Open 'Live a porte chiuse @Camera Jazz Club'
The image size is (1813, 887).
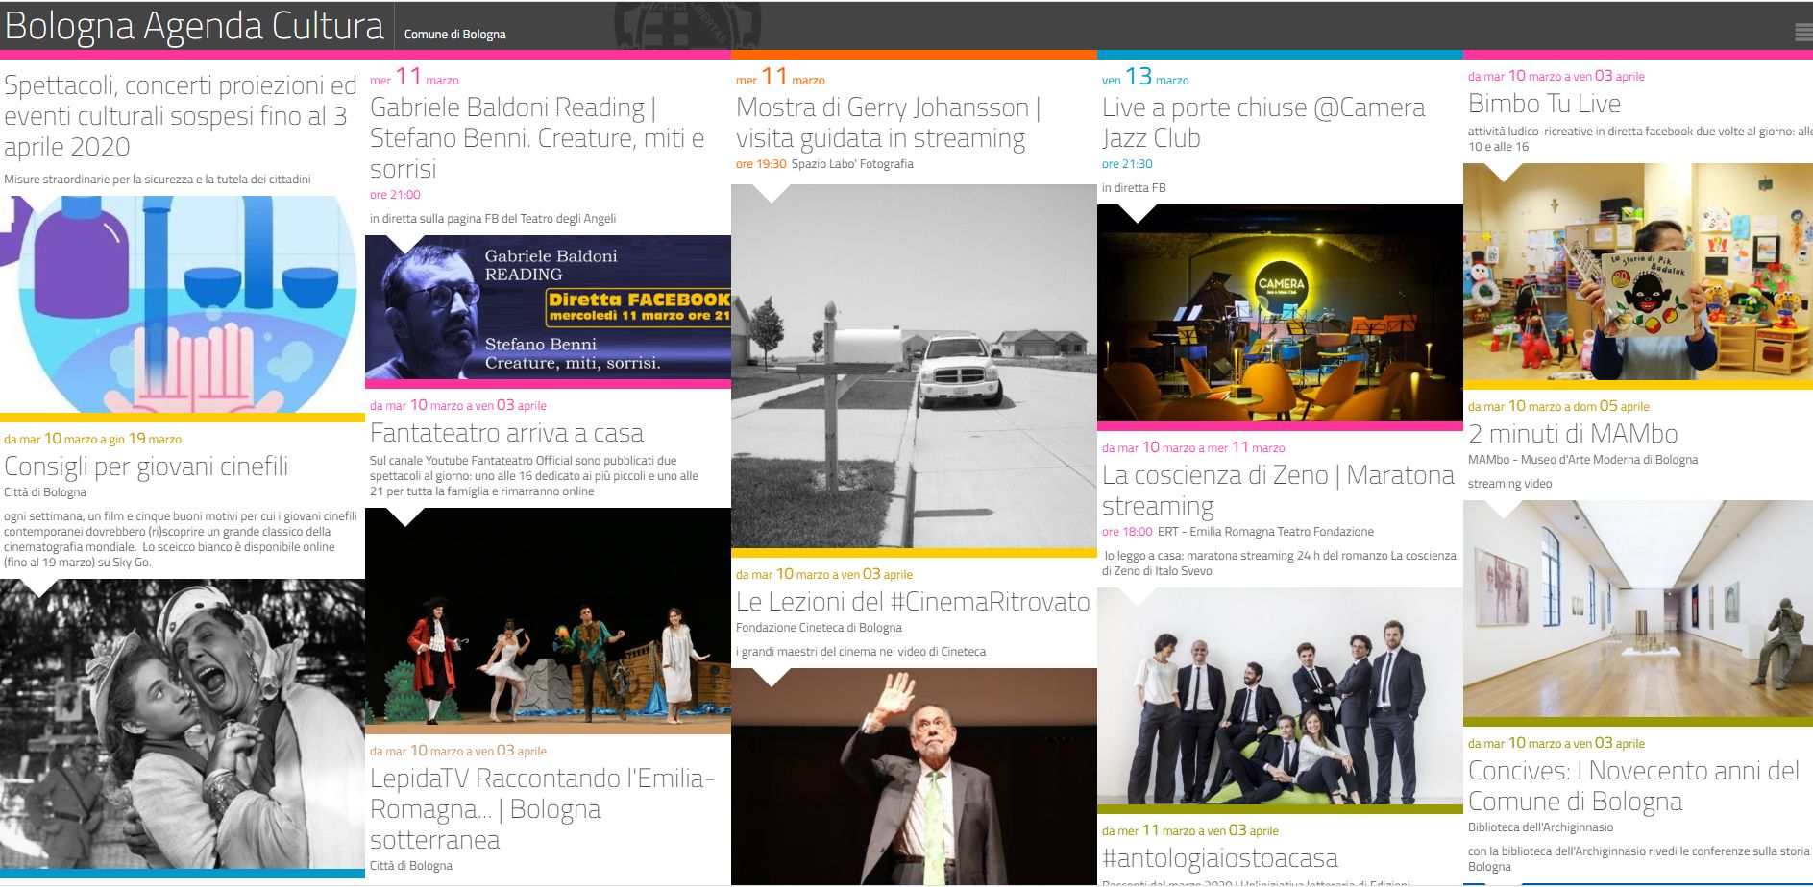(x=1263, y=123)
